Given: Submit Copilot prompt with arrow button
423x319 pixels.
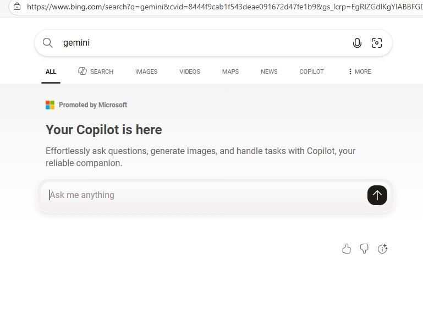Looking at the screenshot, I should [377, 195].
